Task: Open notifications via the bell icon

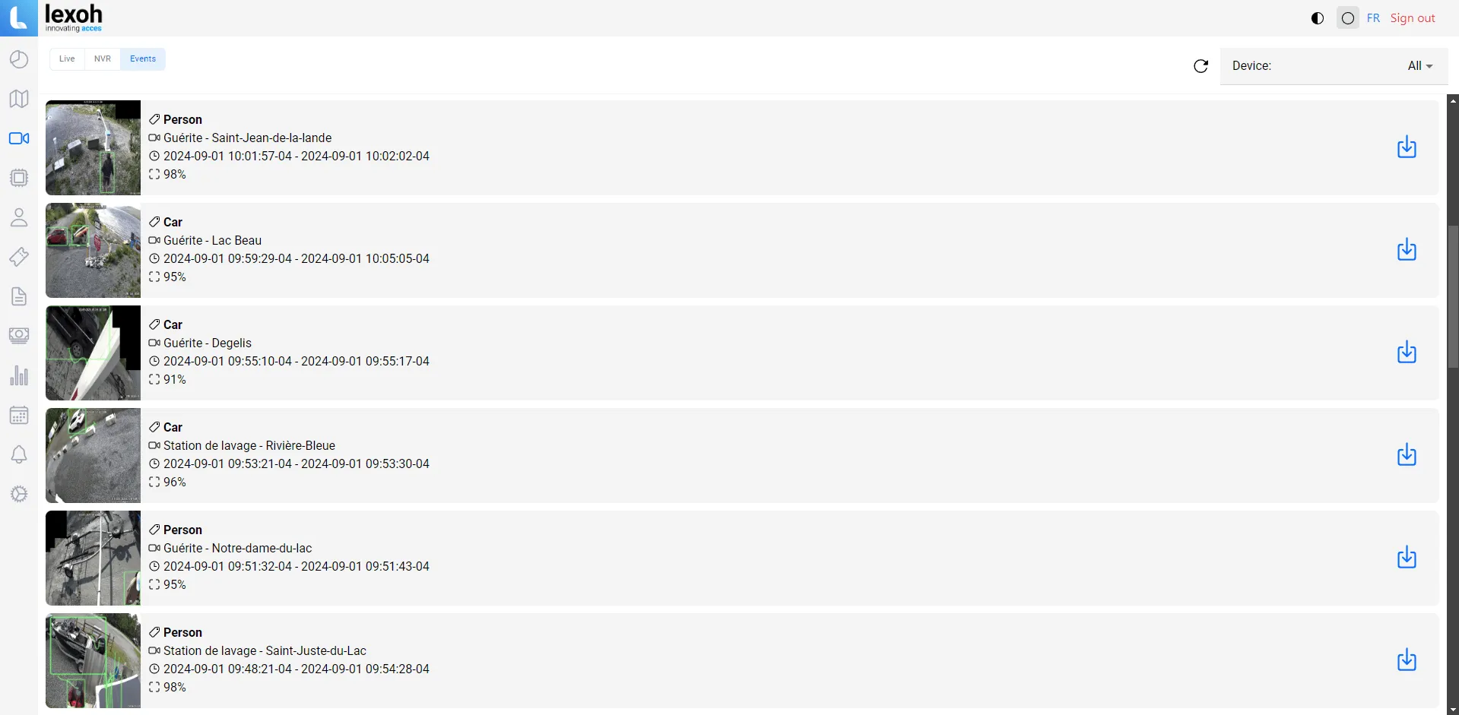Action: point(18,454)
